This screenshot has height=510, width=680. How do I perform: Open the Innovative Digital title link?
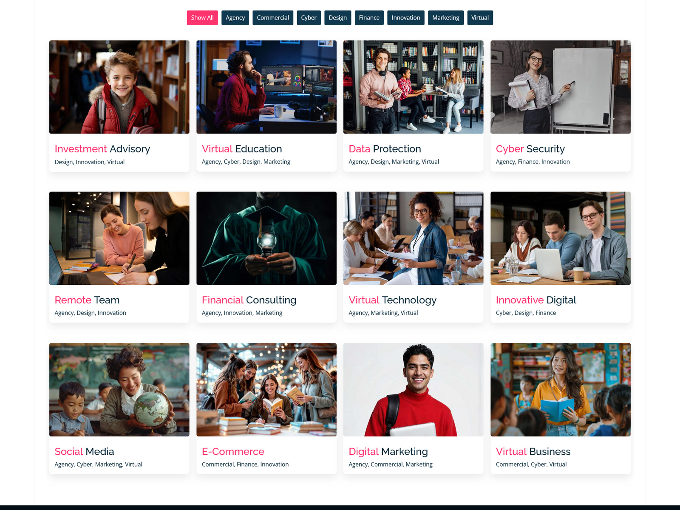click(x=536, y=300)
